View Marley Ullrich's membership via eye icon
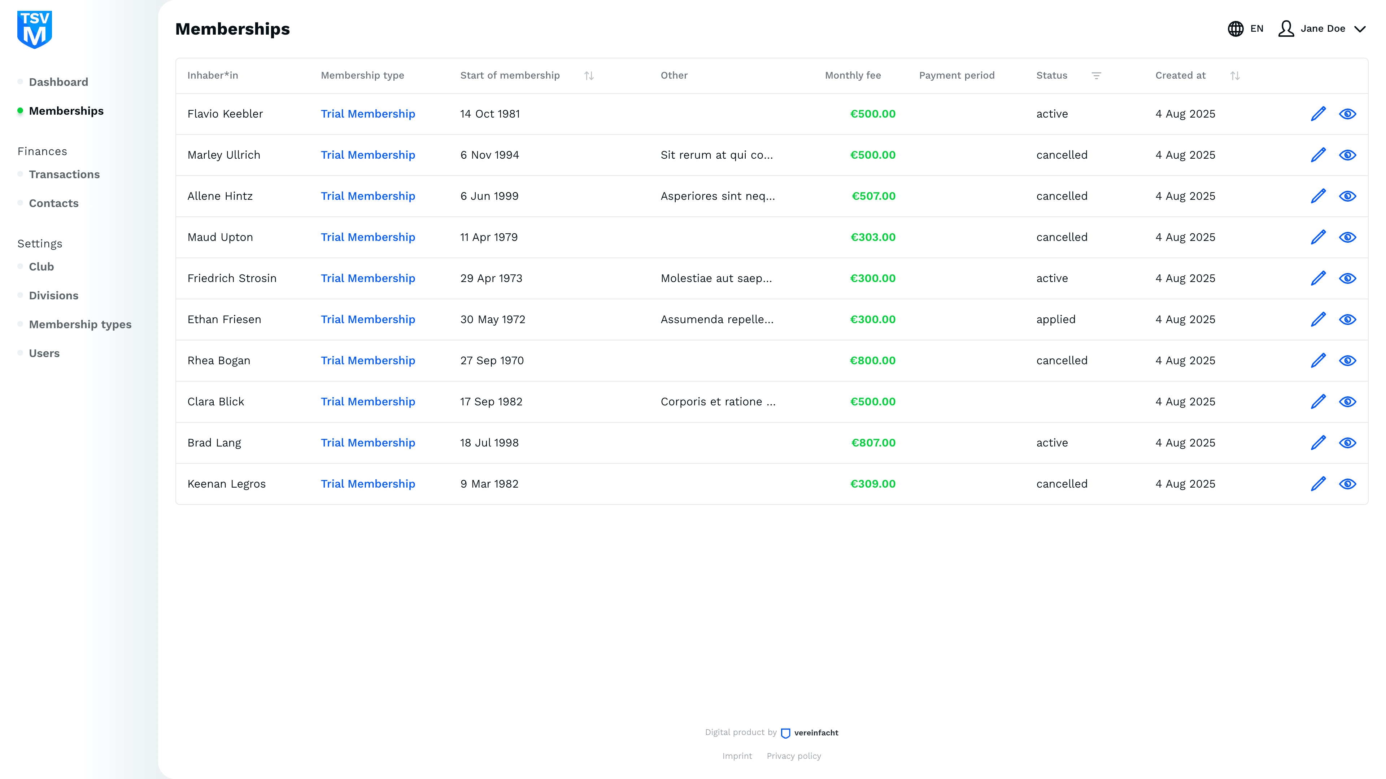 point(1347,155)
